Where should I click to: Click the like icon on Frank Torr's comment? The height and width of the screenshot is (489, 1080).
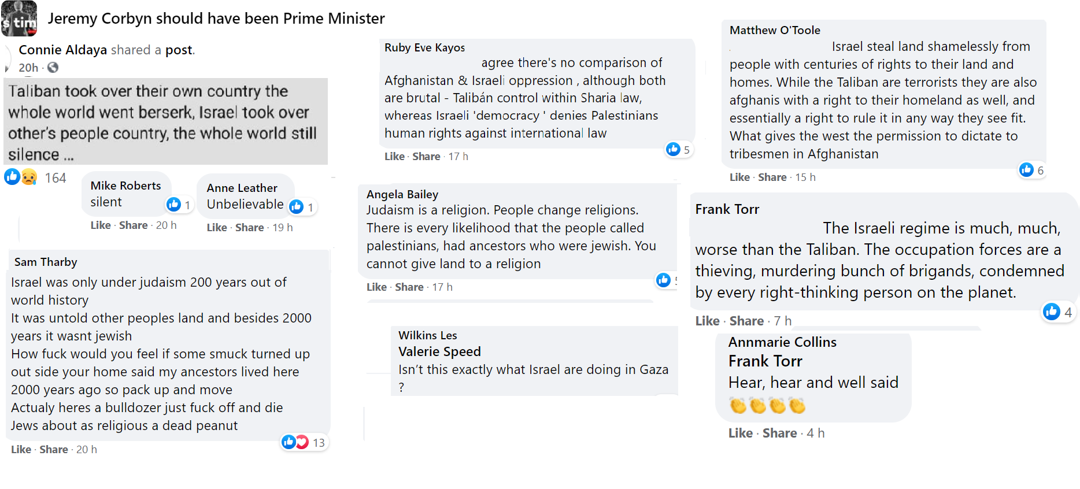[x=1051, y=312]
